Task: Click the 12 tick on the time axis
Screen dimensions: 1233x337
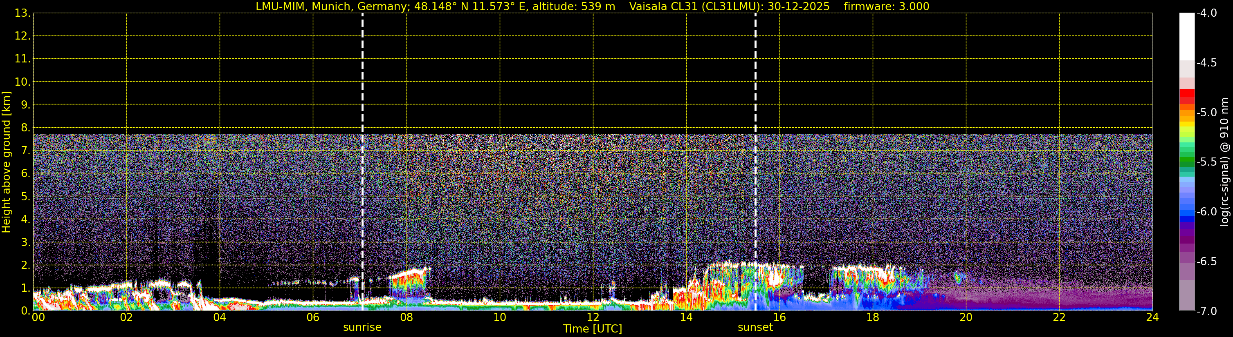Action: [x=593, y=317]
